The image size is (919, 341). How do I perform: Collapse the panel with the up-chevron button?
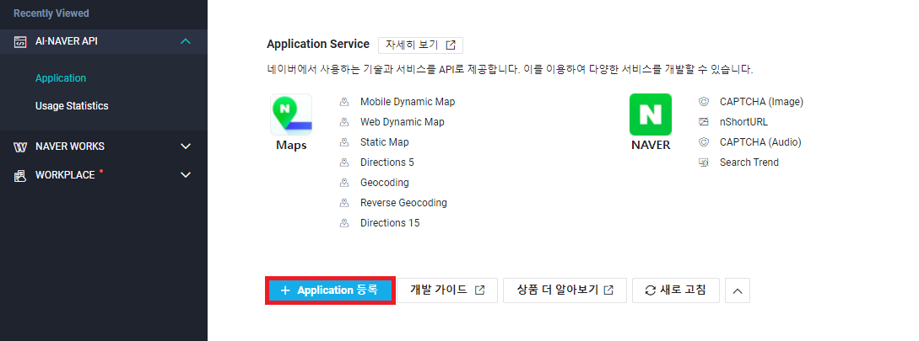(x=738, y=290)
